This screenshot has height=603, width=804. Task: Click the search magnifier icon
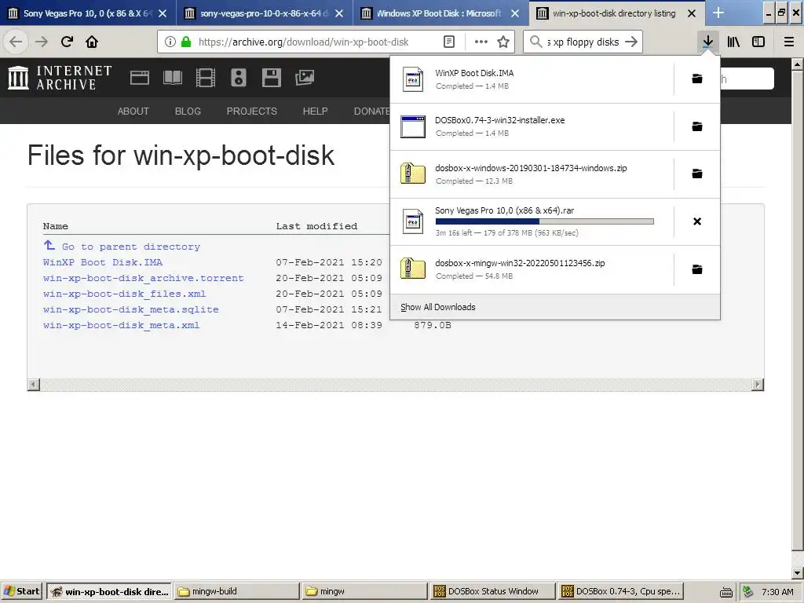pos(535,42)
